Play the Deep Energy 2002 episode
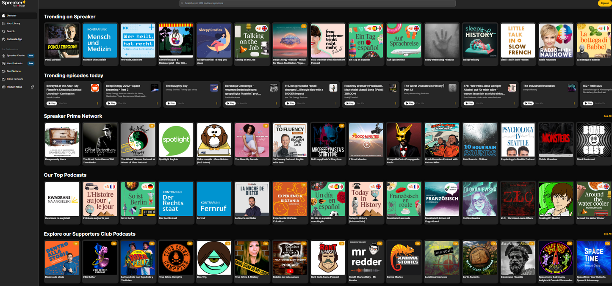 click(111, 103)
